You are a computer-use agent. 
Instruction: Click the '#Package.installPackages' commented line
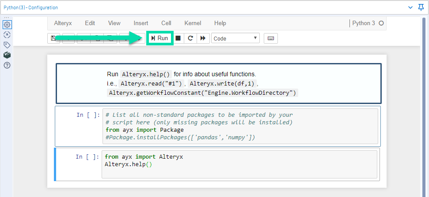tap(180, 138)
